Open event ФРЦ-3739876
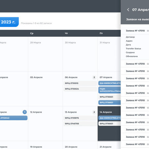Image resolution: width=149 pixels, height=149 pixels. click(80, 118)
